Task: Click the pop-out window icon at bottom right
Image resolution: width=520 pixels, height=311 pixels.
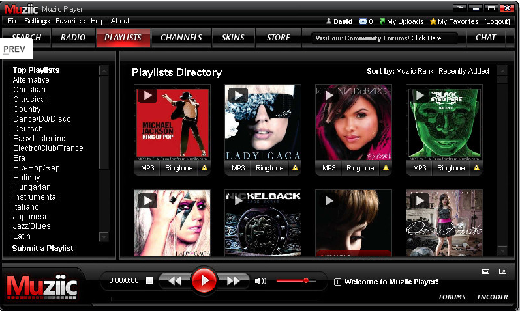Action: [x=503, y=271]
